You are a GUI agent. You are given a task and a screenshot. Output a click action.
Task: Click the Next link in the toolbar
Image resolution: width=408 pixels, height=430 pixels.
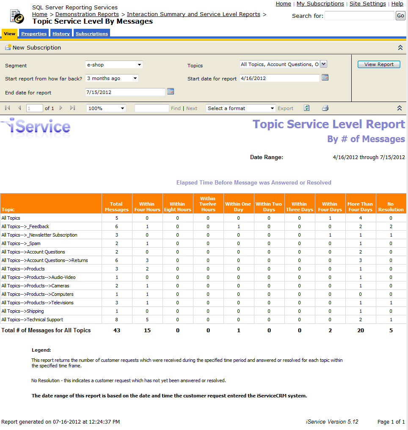click(x=192, y=108)
